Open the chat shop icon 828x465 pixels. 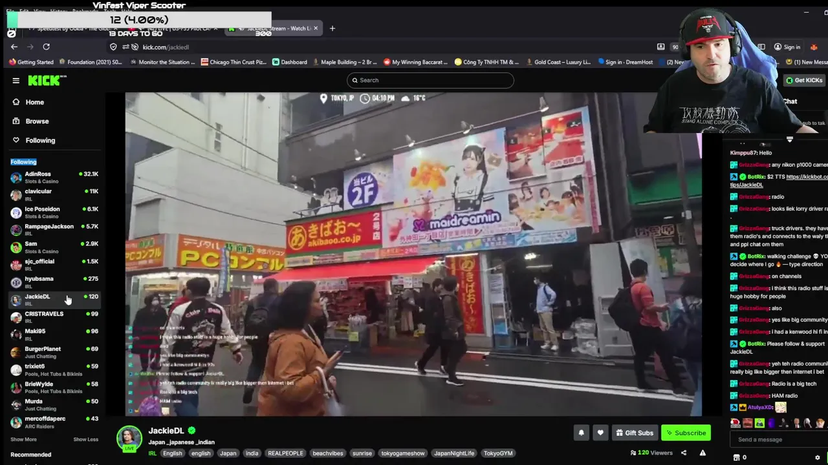736,457
